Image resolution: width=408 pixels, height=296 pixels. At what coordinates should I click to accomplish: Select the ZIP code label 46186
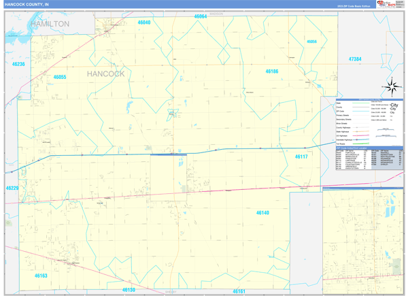click(271, 71)
